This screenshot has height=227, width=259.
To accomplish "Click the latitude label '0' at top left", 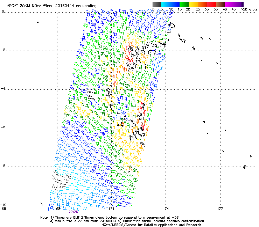I will point(3,12).
